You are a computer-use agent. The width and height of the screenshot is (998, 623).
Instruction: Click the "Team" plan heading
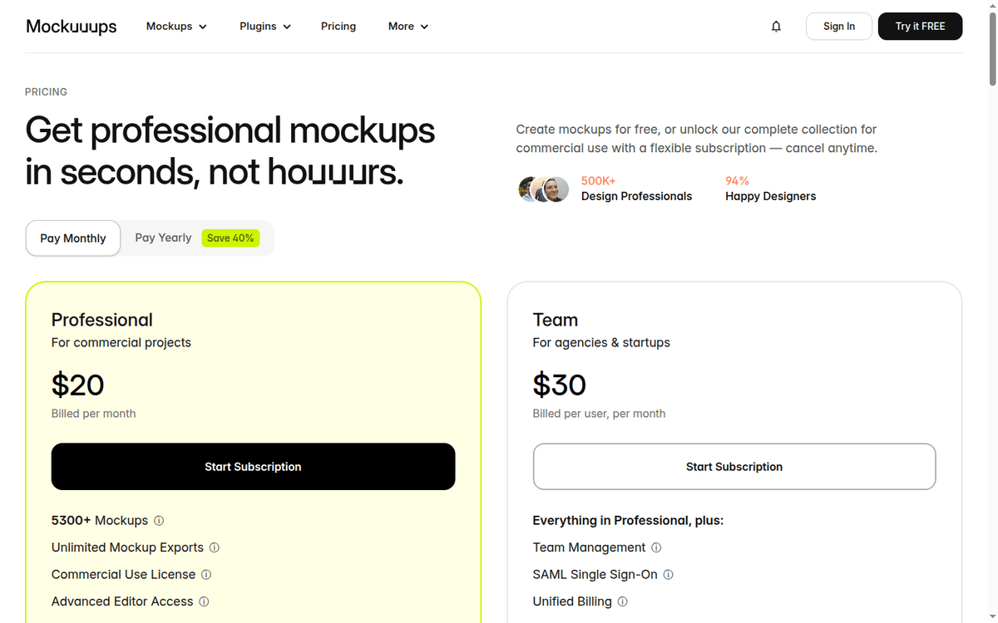point(556,320)
